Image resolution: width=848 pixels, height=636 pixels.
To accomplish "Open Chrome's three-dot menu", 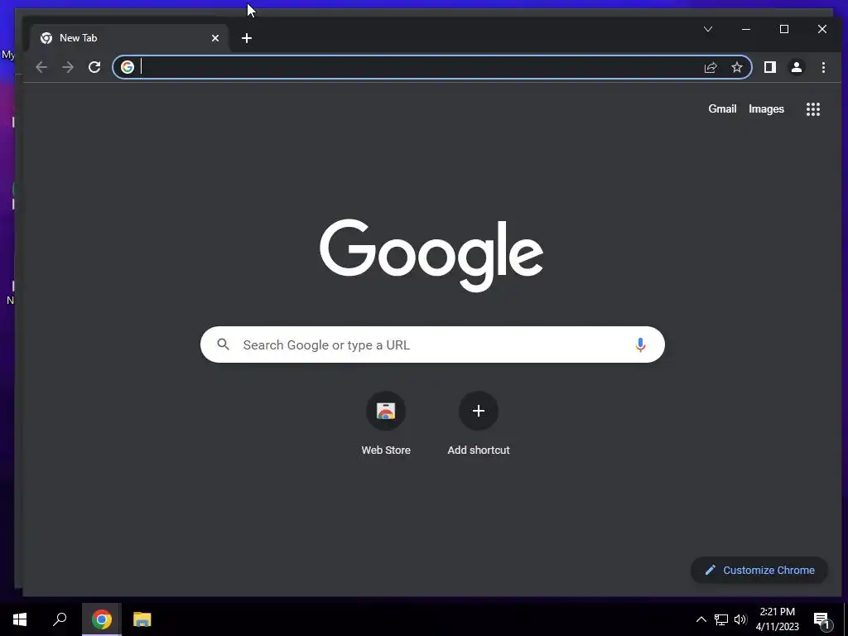I will coord(824,67).
